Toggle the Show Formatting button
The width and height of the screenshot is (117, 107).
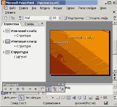(x=61, y=89)
